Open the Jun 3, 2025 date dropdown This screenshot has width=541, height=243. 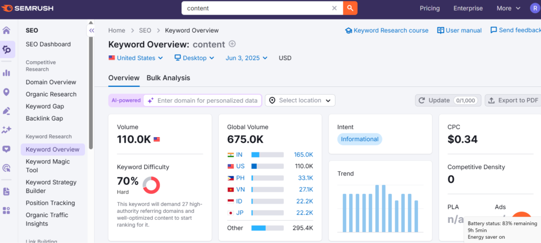coord(246,58)
